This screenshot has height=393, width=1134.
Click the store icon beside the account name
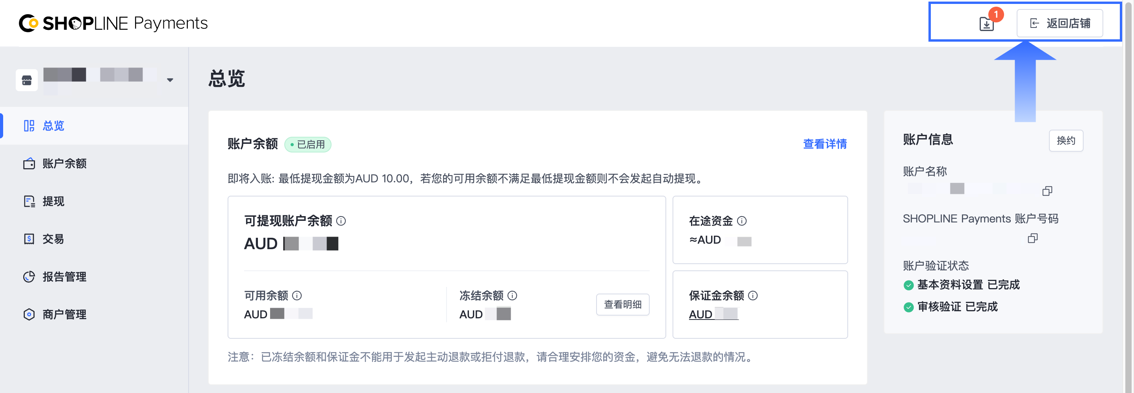[x=27, y=81]
